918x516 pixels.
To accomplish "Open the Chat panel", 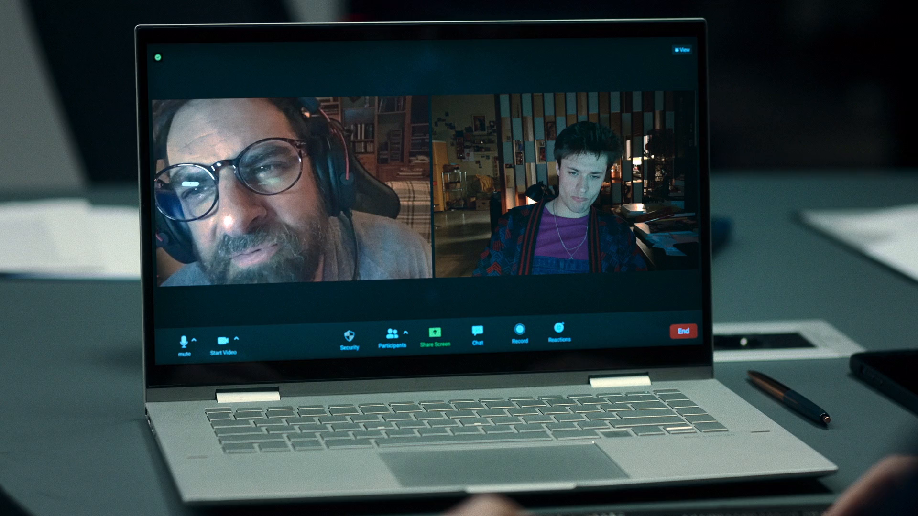I will (477, 335).
